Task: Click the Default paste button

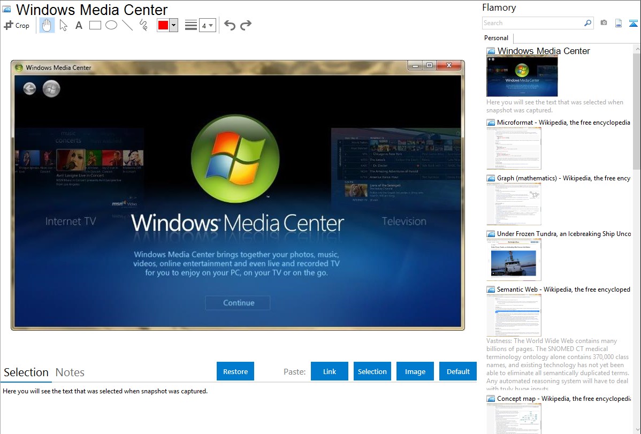Action: [458, 371]
